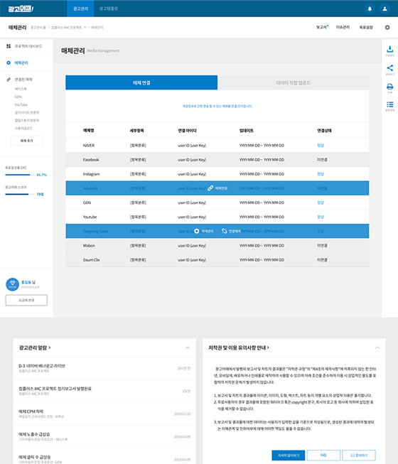Open the project breadcrumb dropdown chevron

click(85, 27)
